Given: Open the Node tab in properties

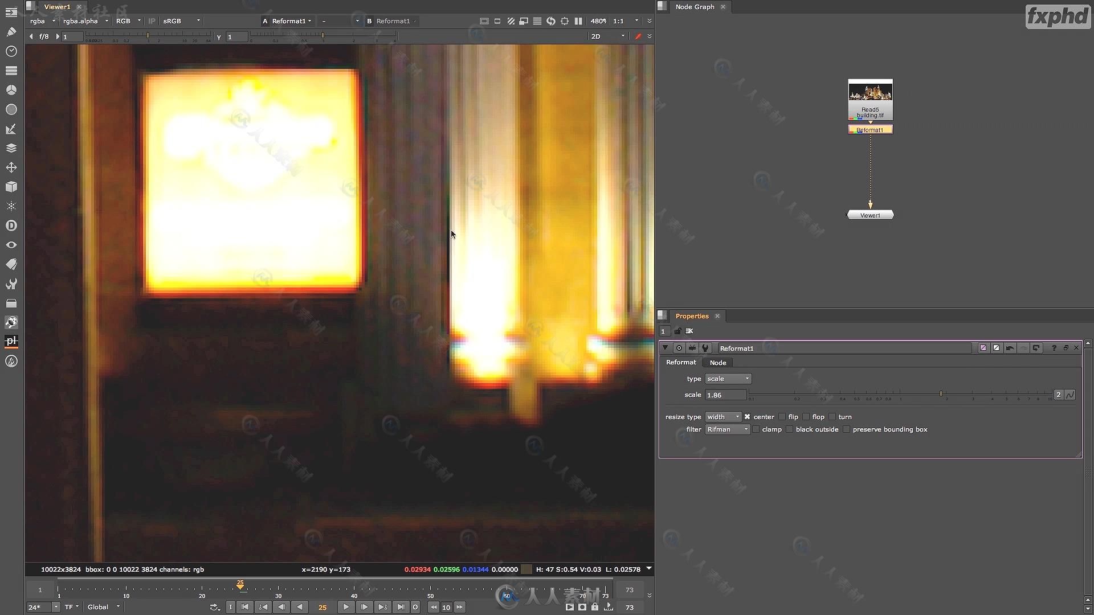Looking at the screenshot, I should pyautogui.click(x=718, y=363).
